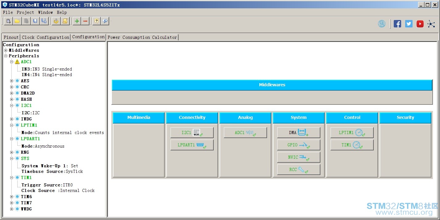Open the RCC configuration button

pyautogui.click(x=298, y=169)
